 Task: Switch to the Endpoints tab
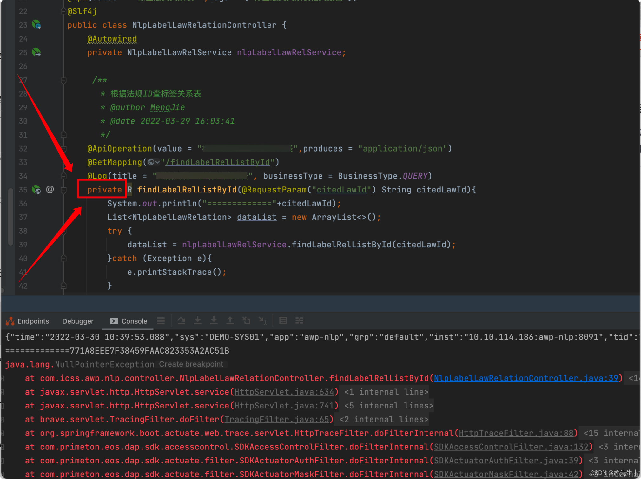pyautogui.click(x=33, y=321)
